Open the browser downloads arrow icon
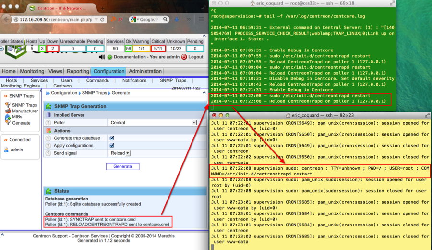The width and height of the screenshot is (432, 250). pos(177,20)
